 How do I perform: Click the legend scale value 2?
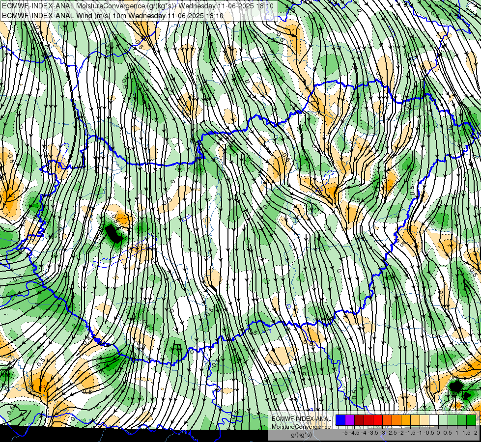coord(476,433)
